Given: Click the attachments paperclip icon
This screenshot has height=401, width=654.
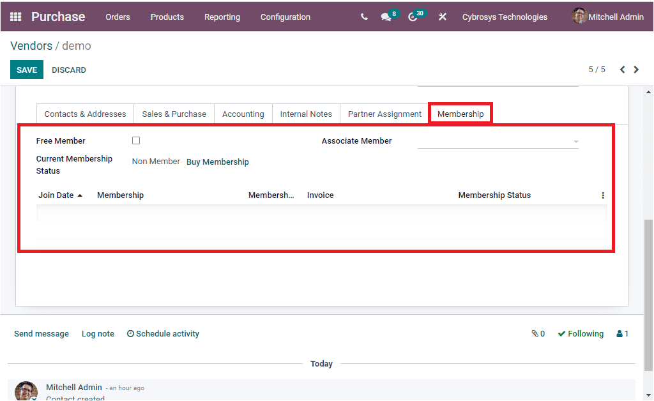Looking at the screenshot, I should (534, 333).
